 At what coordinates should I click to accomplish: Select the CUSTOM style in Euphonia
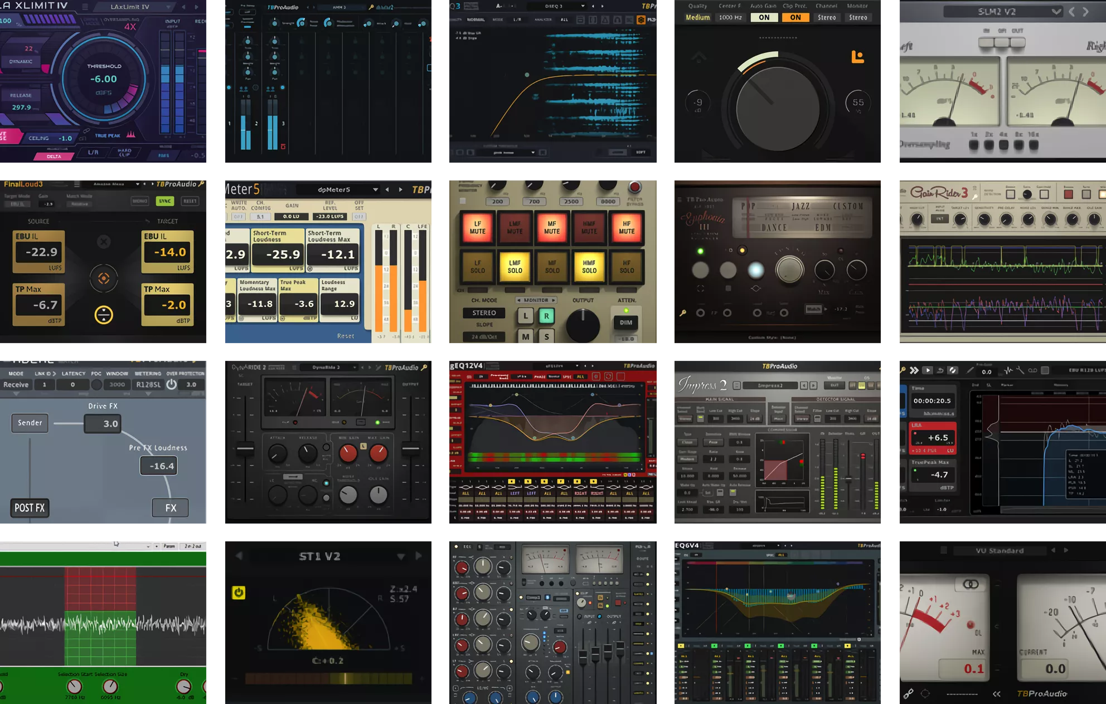click(x=848, y=206)
